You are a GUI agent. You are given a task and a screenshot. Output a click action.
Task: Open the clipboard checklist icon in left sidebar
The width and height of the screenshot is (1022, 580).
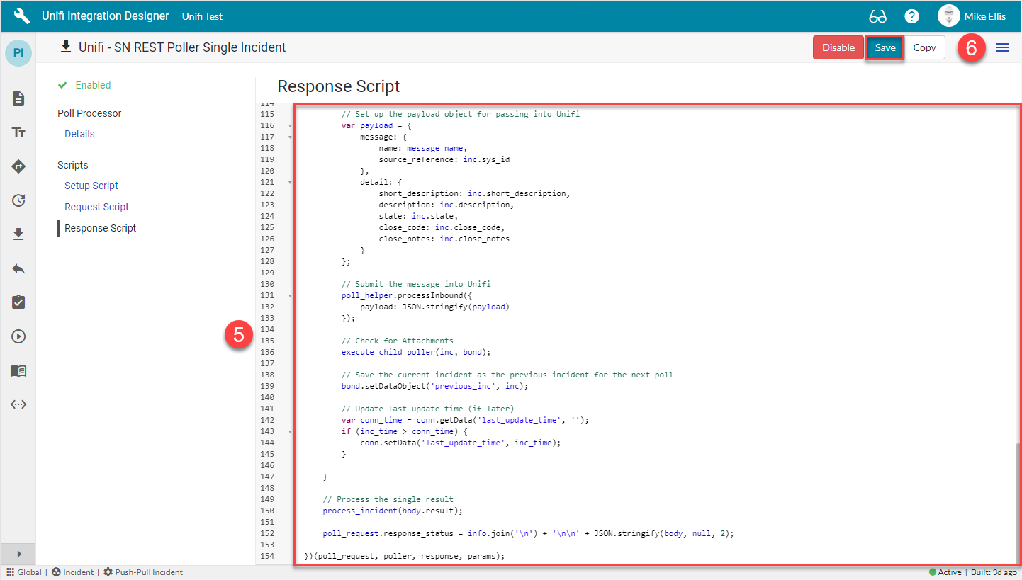point(18,302)
